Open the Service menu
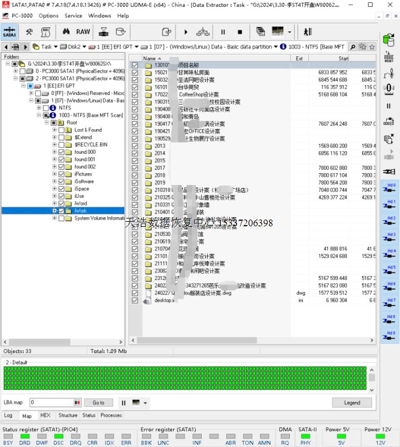The width and height of the screenshot is (400, 447). pyautogui.click(x=73, y=16)
